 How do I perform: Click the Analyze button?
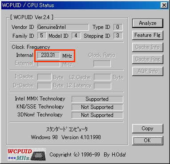tap(148, 23)
